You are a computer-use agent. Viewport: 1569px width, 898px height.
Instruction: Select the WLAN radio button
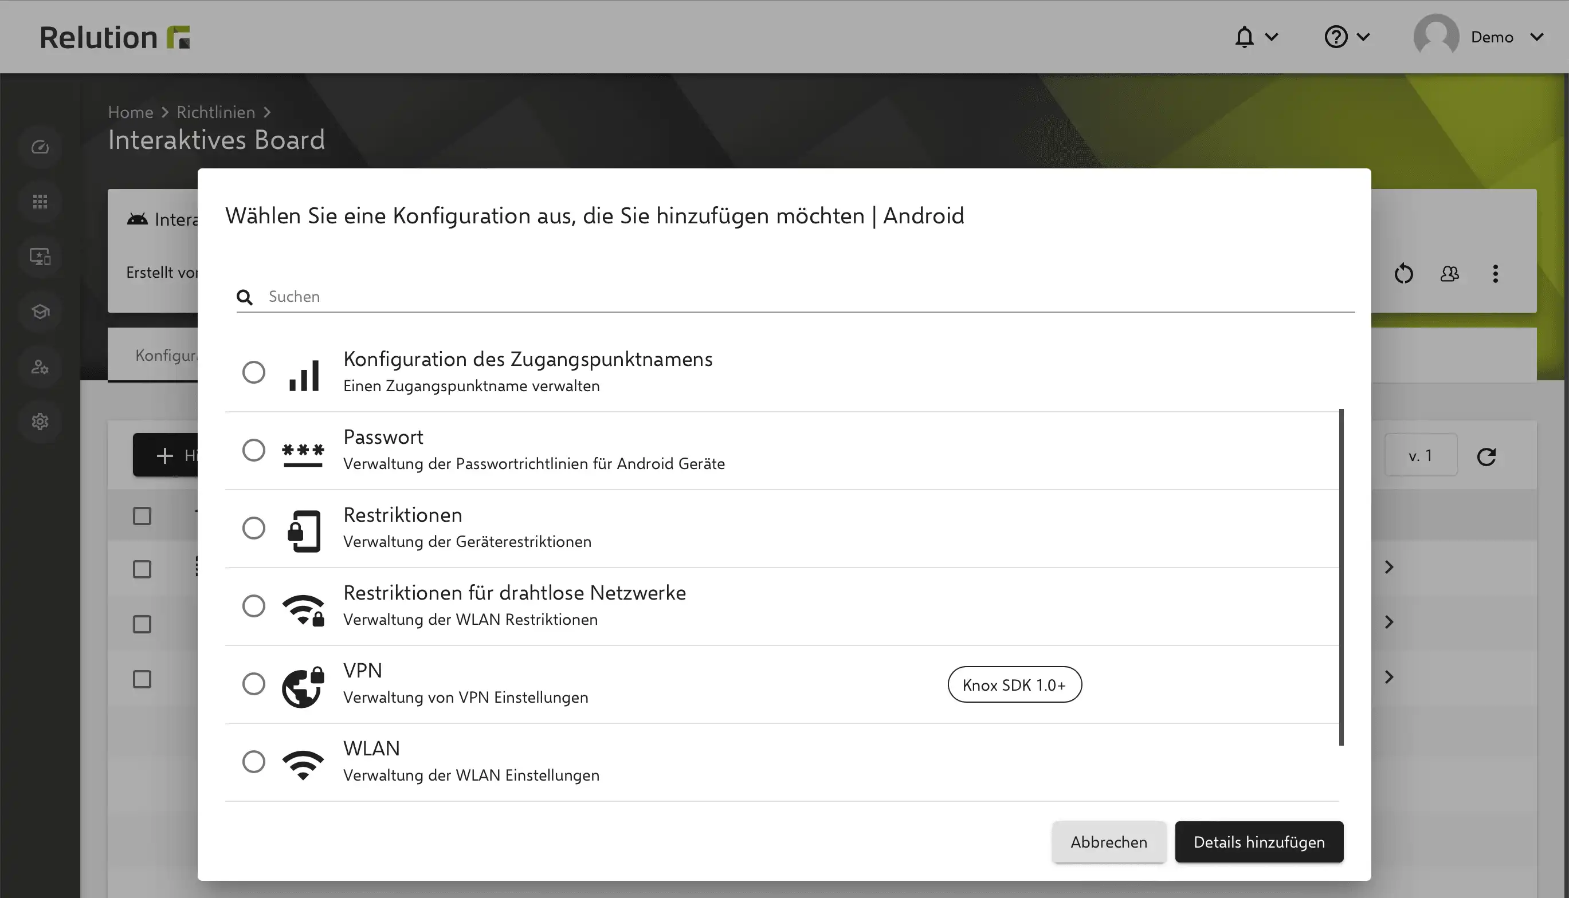254,762
